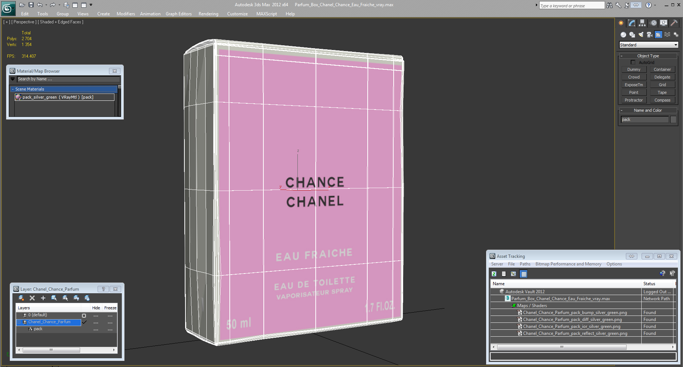Select the Geometry sphere category icon

(x=623, y=35)
